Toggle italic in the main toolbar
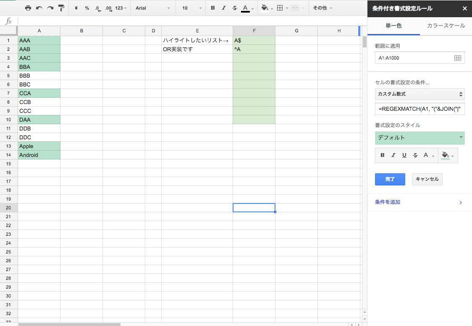Viewport: 472px width, 326px height. coord(224,8)
